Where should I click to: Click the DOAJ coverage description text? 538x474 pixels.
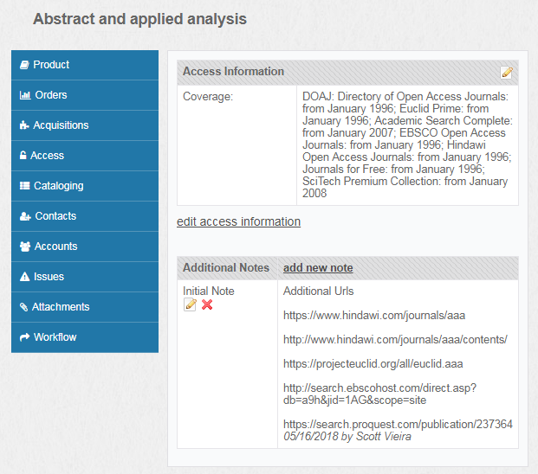click(x=407, y=144)
